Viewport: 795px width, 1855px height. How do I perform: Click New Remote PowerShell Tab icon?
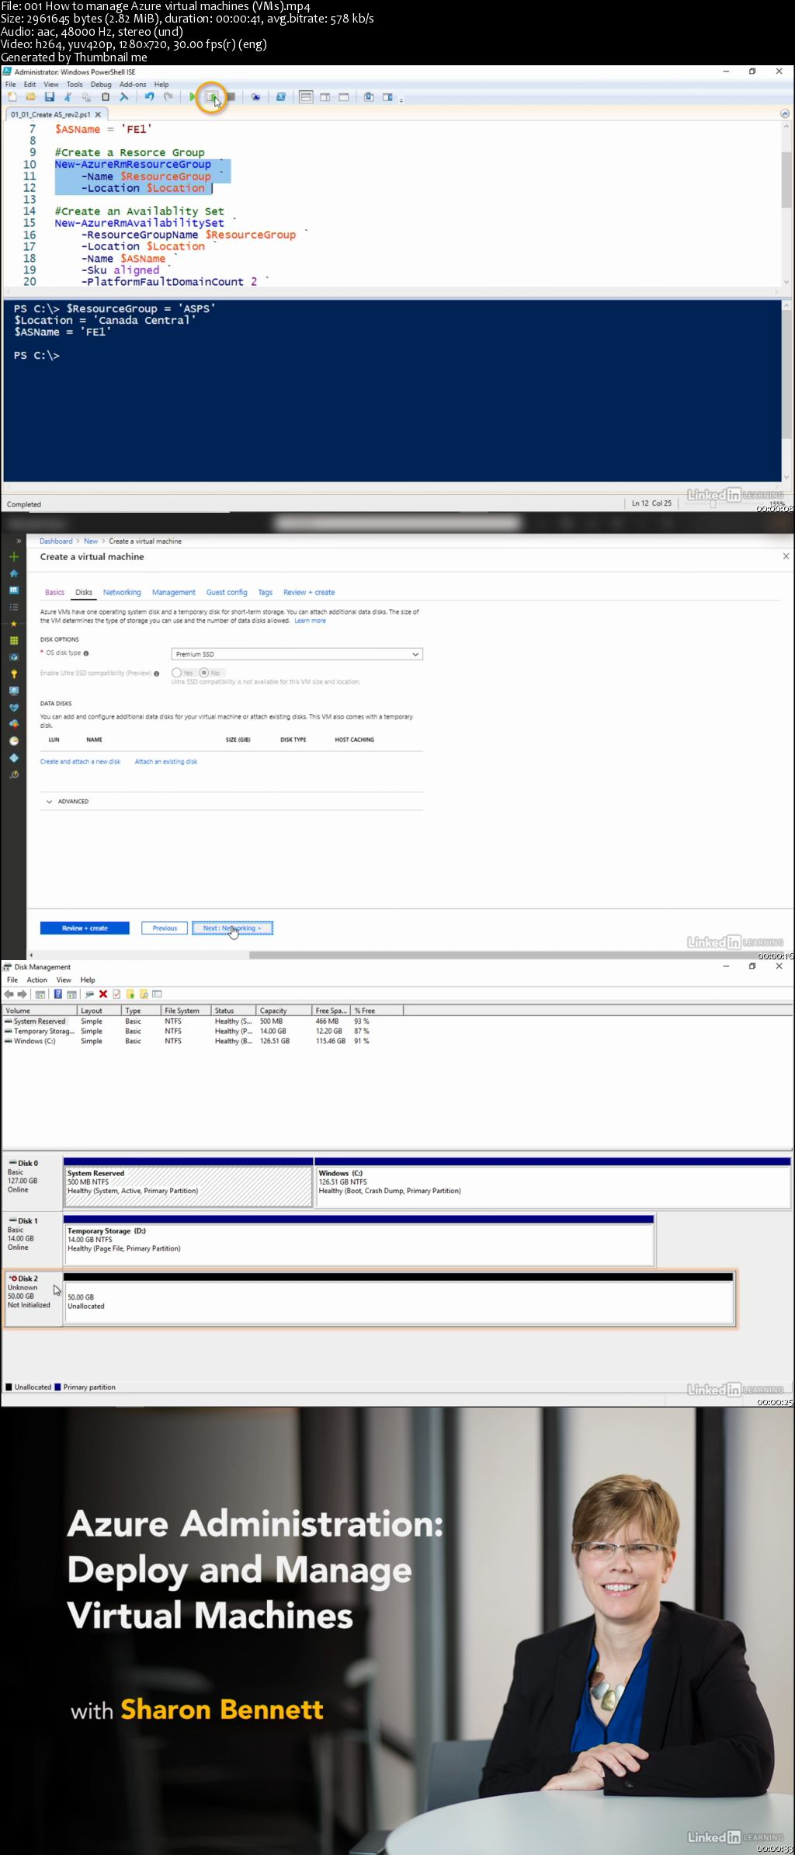pos(255,97)
